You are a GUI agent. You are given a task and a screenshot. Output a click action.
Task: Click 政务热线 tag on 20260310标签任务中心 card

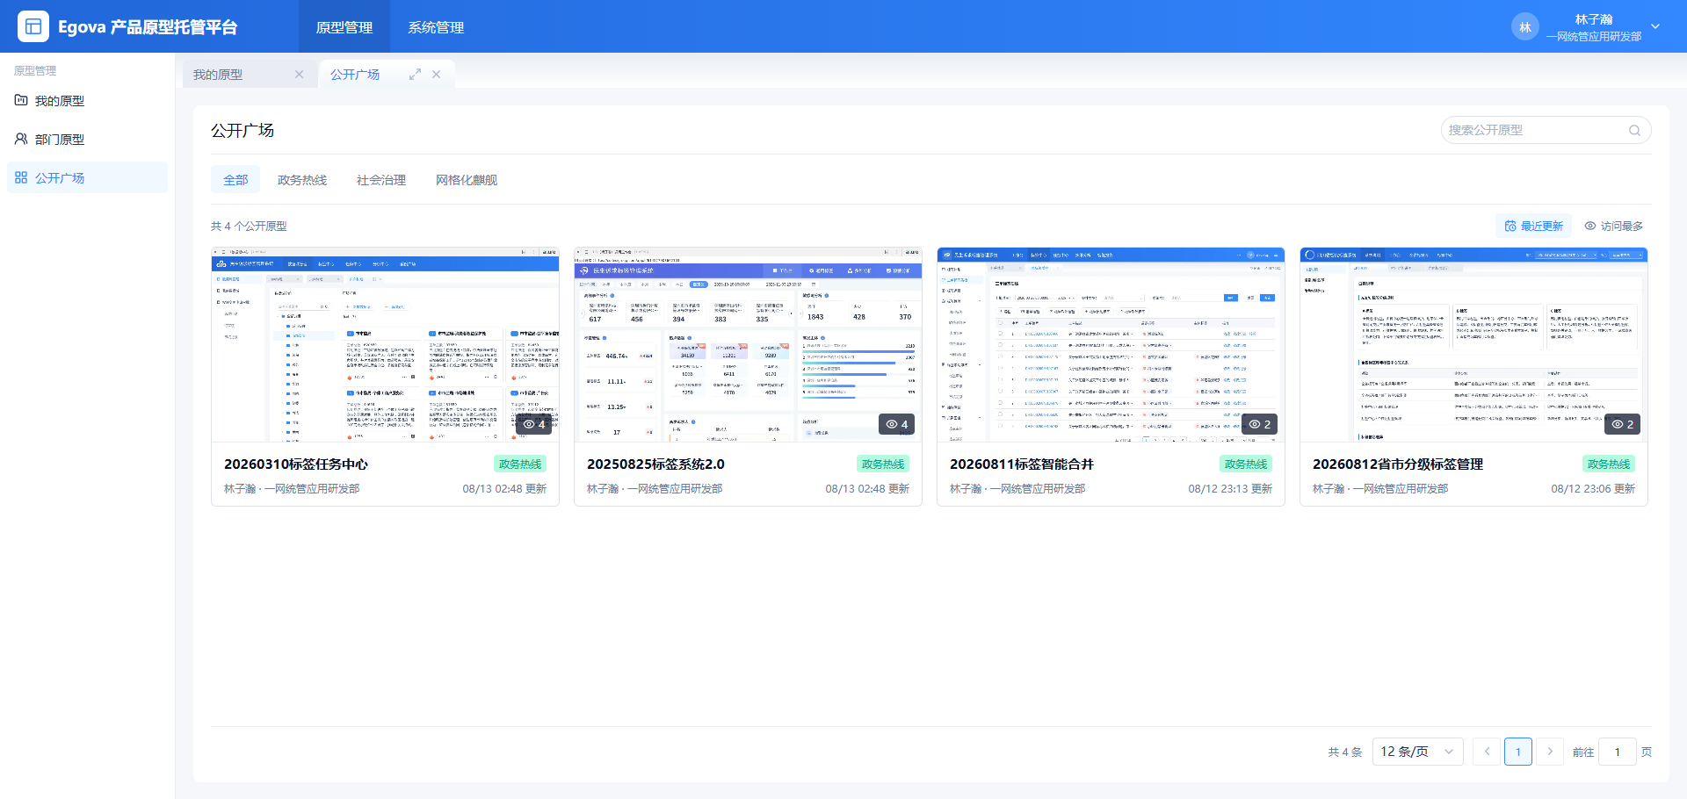point(520,464)
